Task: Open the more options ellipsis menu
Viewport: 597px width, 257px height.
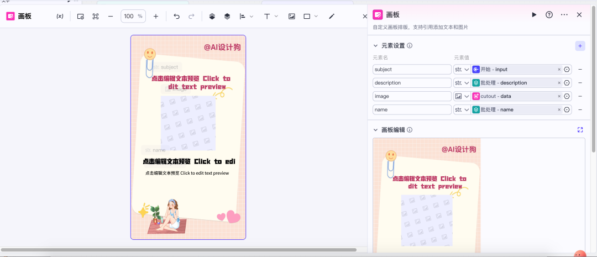Action: tap(564, 15)
